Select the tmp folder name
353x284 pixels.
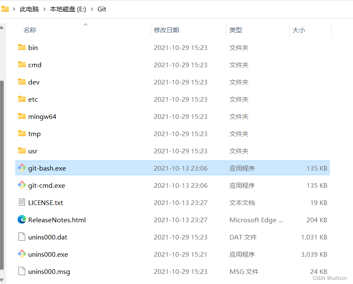[x=34, y=134]
